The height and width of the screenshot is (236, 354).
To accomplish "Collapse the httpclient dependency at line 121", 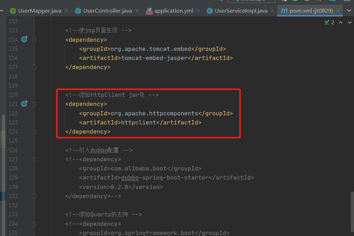I will (x=34, y=104).
